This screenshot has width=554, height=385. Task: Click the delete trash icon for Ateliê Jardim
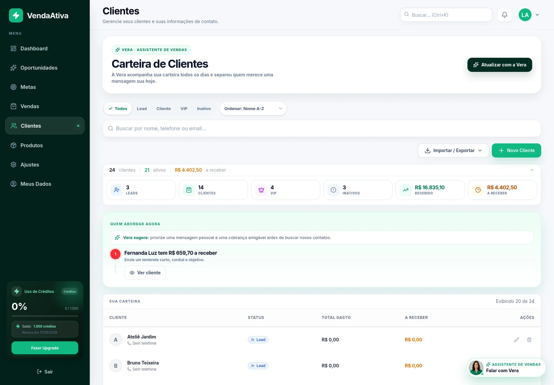click(529, 340)
